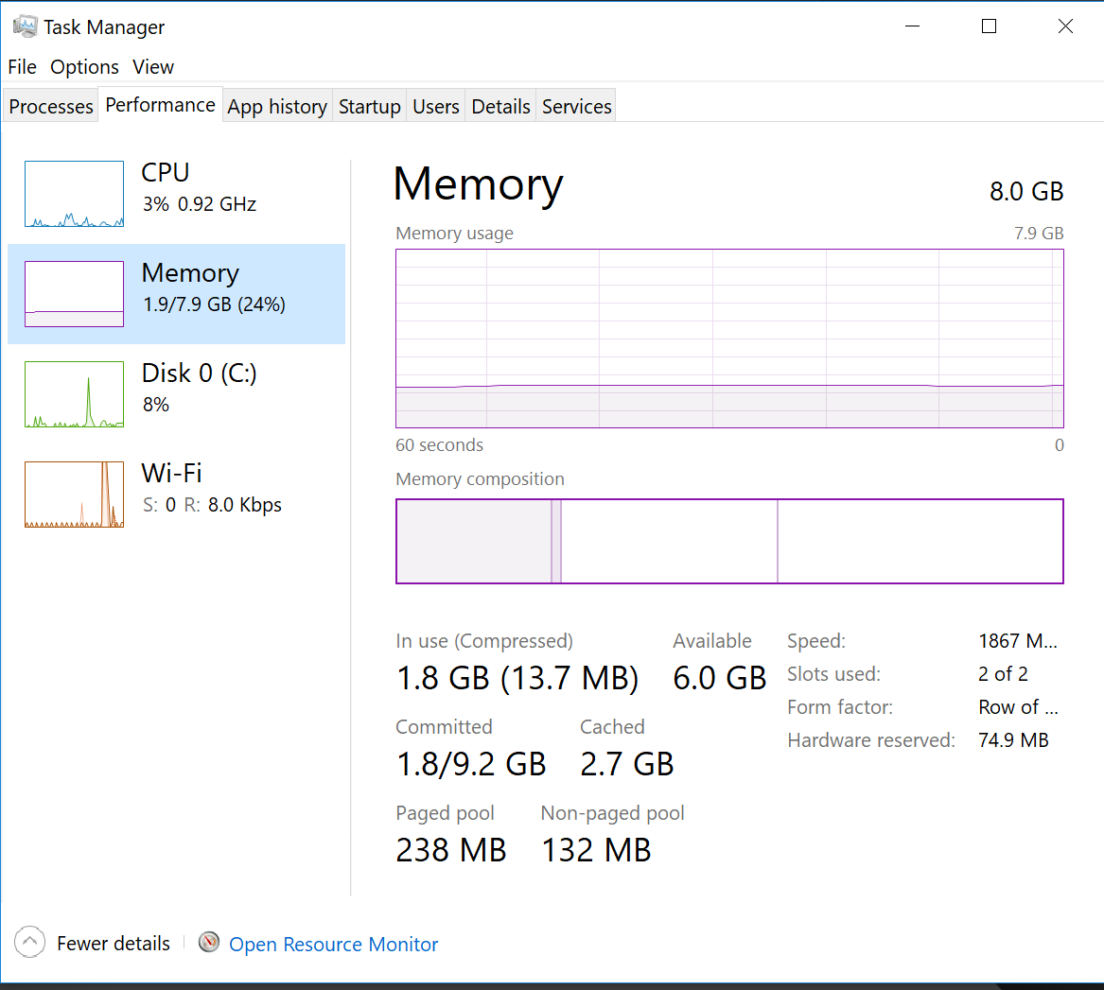Open the Users tab
1104x990 pixels.
pyautogui.click(x=436, y=107)
